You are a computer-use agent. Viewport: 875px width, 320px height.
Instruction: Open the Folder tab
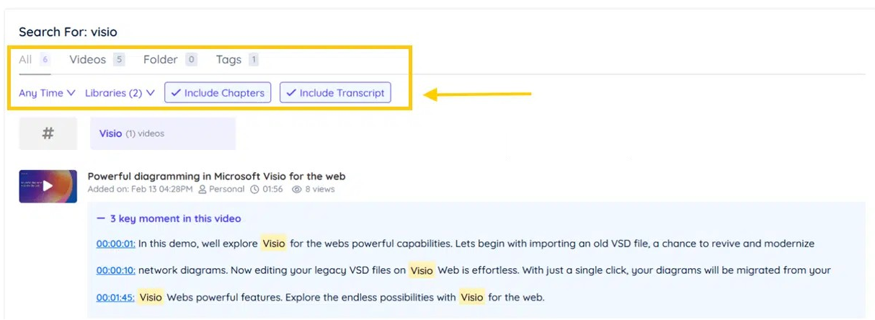coord(160,60)
